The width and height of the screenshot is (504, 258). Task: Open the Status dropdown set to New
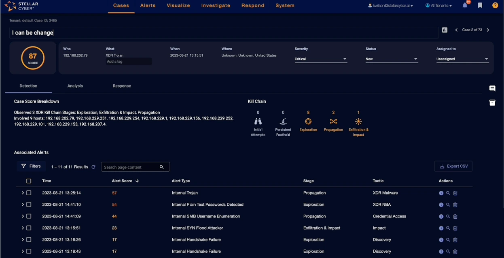click(392, 59)
